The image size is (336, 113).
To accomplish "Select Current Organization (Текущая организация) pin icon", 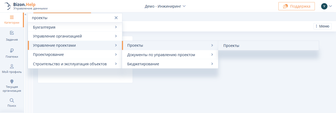I will click(x=12, y=82).
